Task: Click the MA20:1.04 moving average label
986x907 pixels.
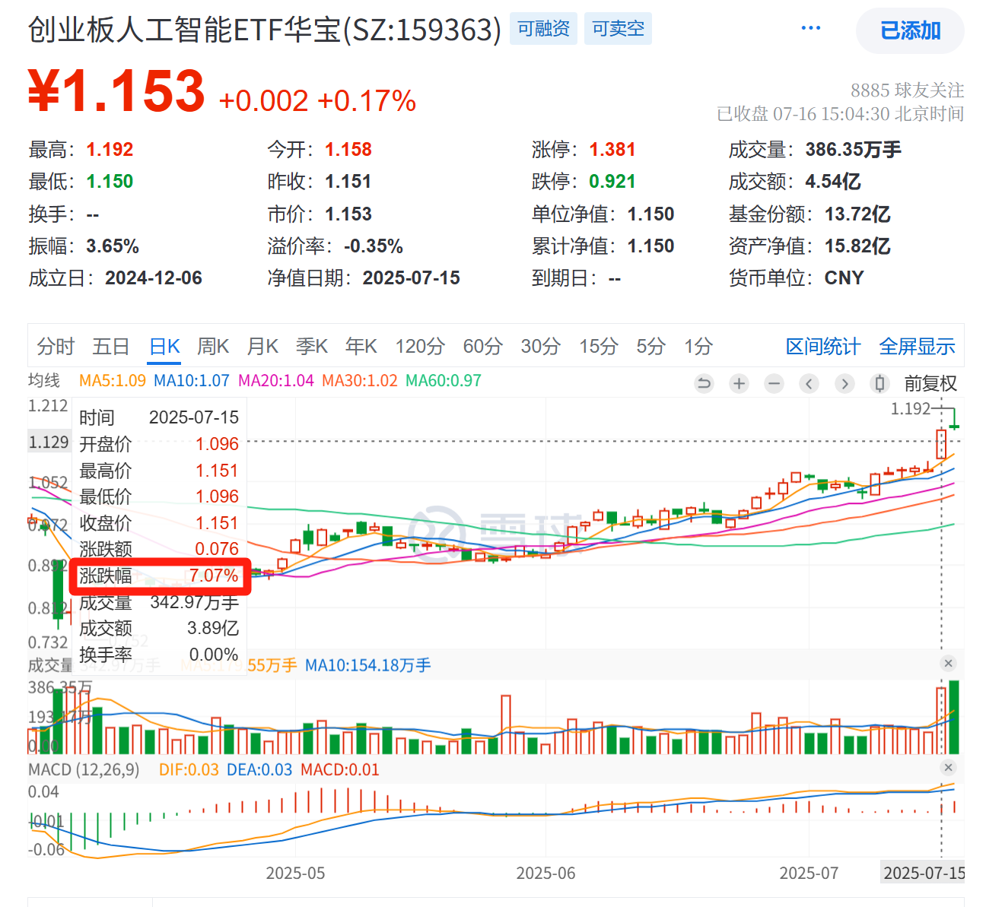Action: point(276,381)
